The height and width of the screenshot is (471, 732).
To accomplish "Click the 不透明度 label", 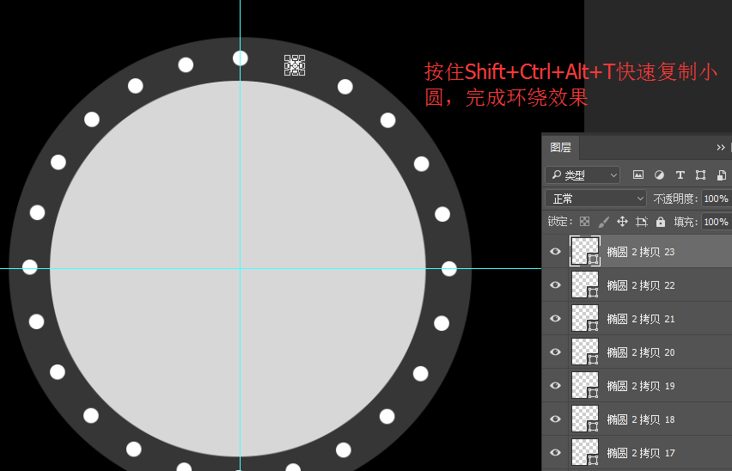I will 674,199.
